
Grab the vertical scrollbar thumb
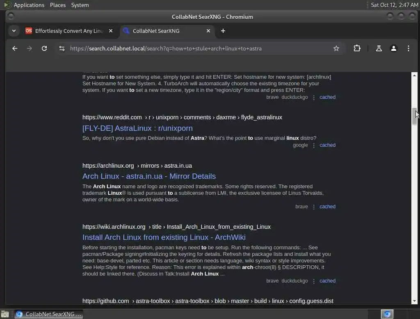(414, 116)
